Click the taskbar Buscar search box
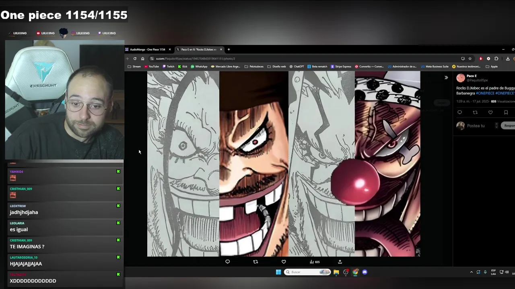 coord(308,272)
